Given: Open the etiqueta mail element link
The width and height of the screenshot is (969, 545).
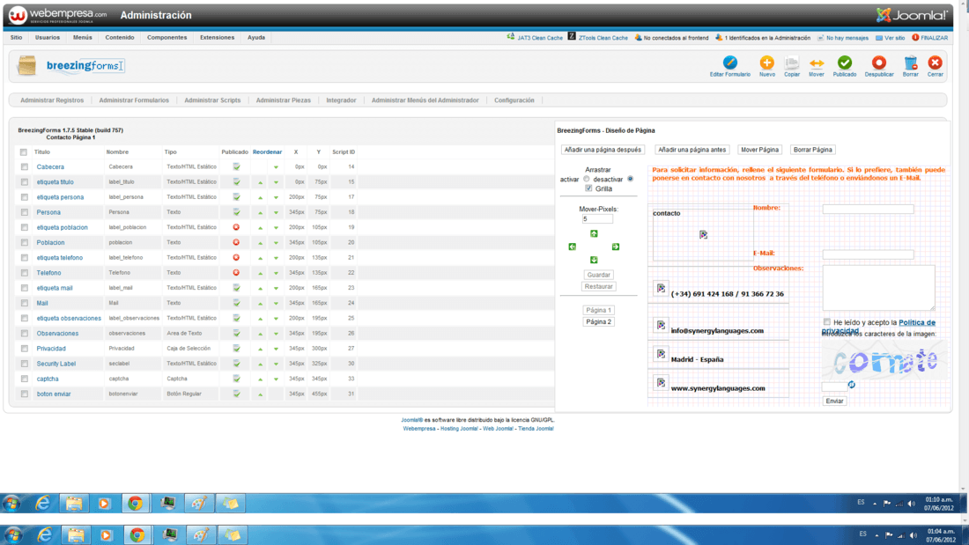Looking at the screenshot, I should coord(55,288).
